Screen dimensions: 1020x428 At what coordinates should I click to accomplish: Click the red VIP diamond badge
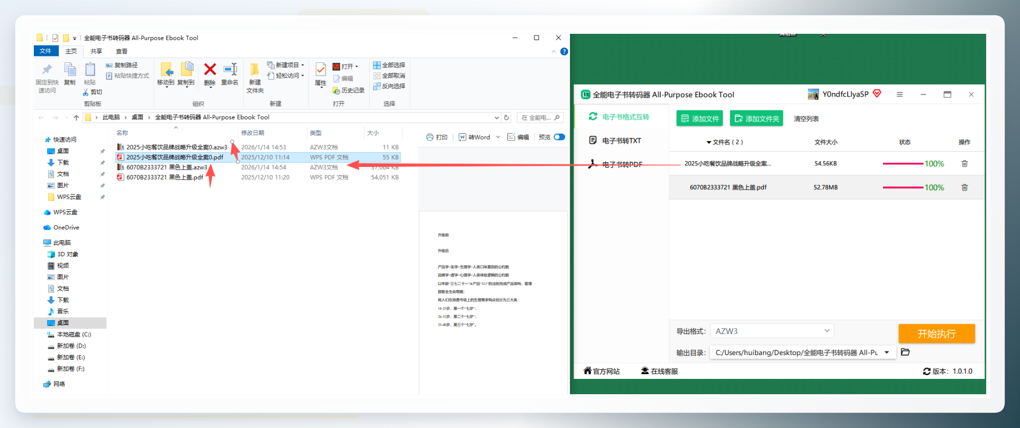point(877,94)
